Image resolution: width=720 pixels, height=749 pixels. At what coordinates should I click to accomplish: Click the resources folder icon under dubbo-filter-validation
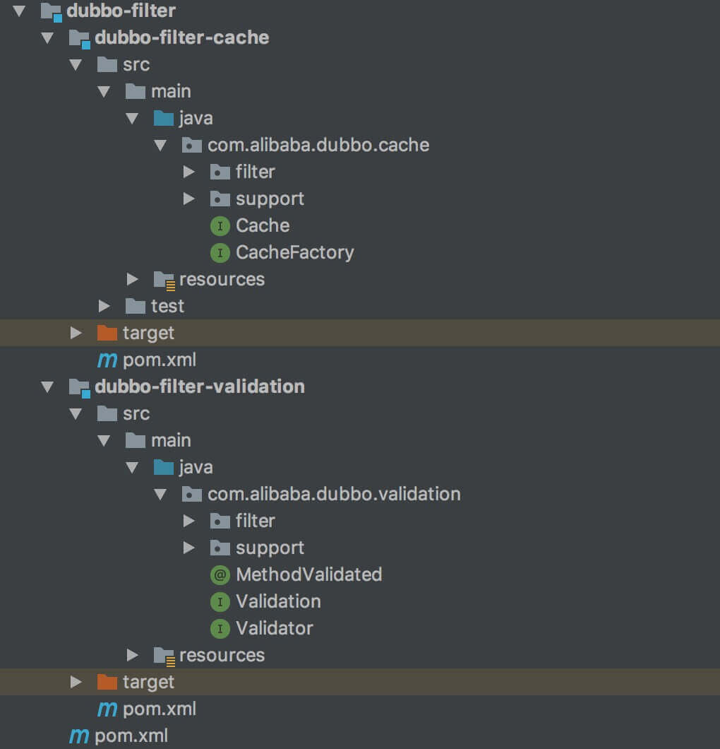[164, 656]
